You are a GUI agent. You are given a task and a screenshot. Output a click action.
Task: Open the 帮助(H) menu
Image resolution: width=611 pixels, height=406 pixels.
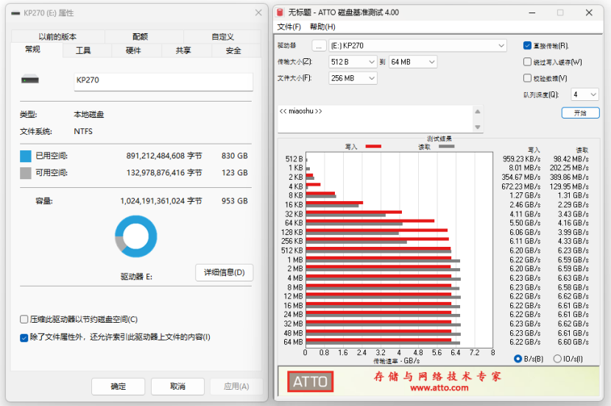[x=322, y=27]
